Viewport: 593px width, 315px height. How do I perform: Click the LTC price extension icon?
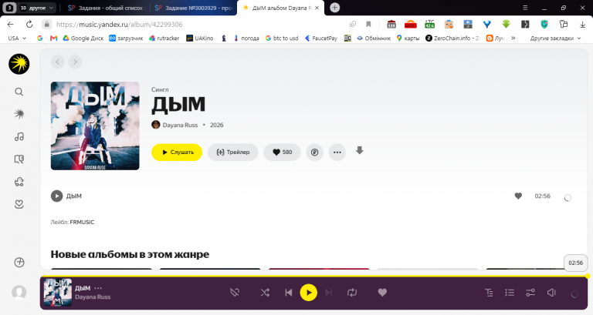(429, 24)
